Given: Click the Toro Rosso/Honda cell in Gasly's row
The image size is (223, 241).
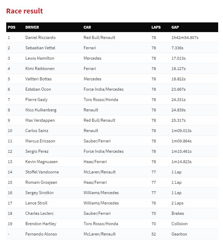Looking at the screenshot, I should pos(101,100).
